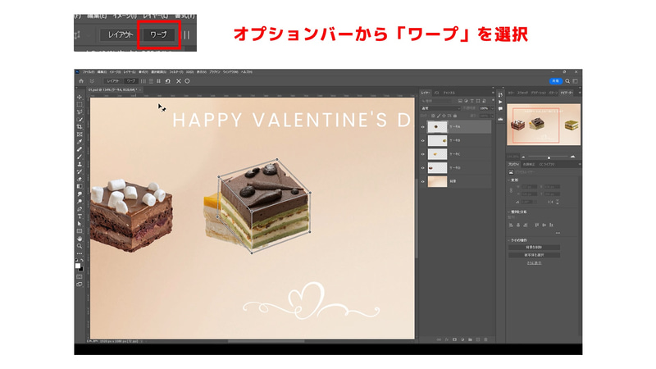Image resolution: width=656 pixels, height=369 pixels.
Task: Toggle the type layer filter T icon
Action: [x=472, y=101]
